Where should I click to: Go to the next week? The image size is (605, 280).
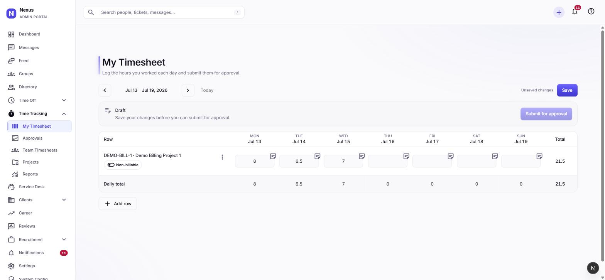pyautogui.click(x=188, y=90)
